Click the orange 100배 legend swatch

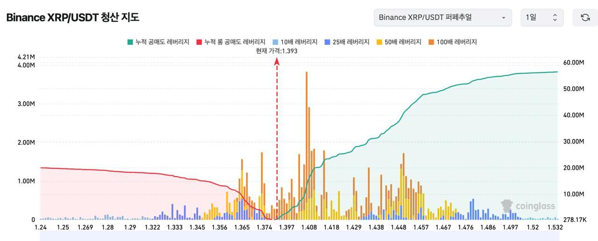click(x=431, y=42)
